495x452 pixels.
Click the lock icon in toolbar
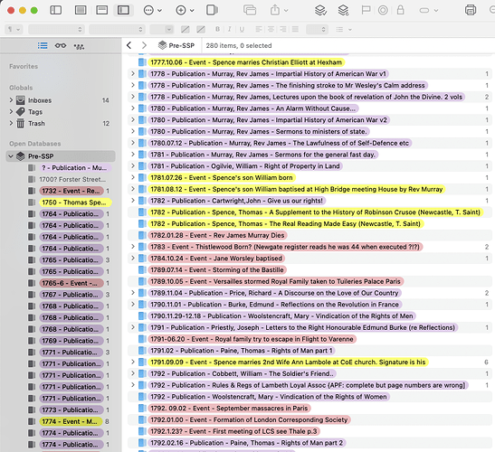coord(400,10)
